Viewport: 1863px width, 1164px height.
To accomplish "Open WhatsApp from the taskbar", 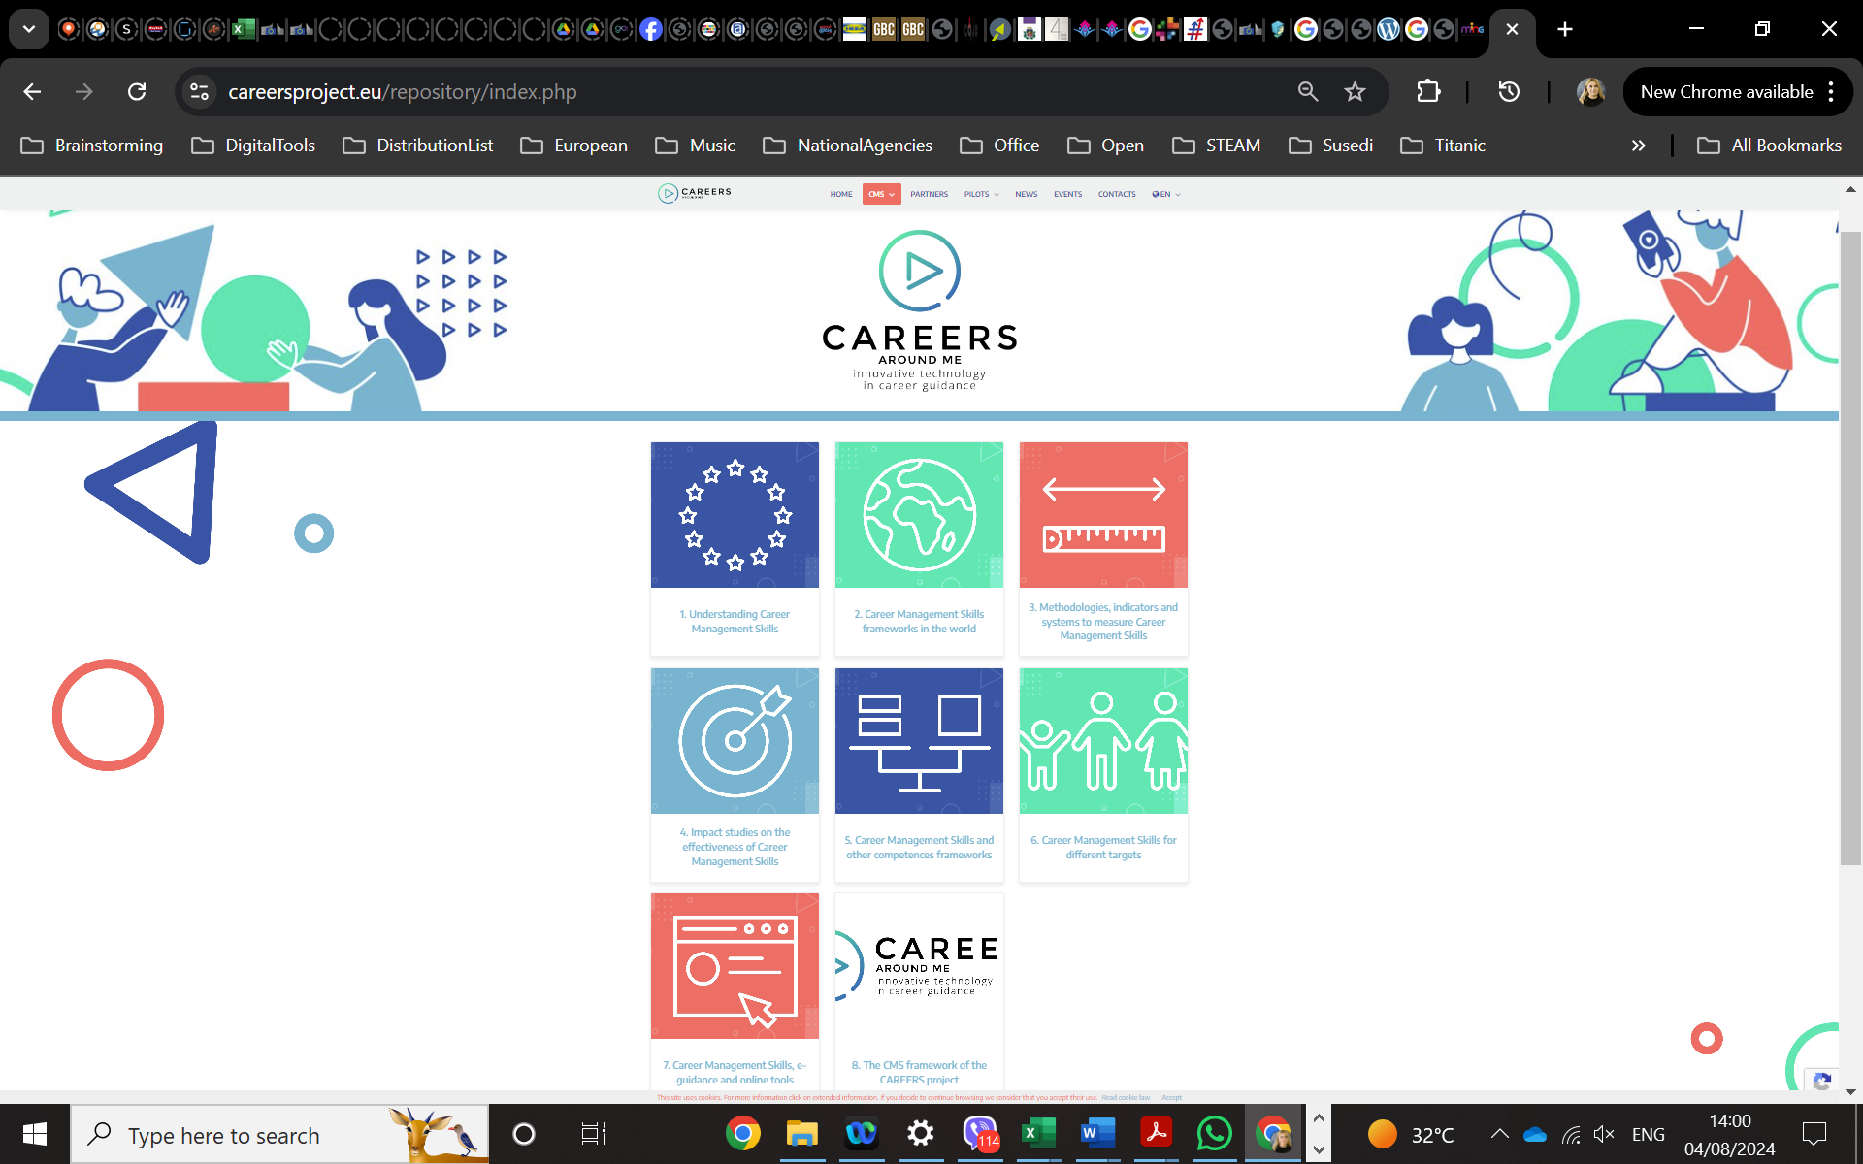I will (x=1214, y=1134).
